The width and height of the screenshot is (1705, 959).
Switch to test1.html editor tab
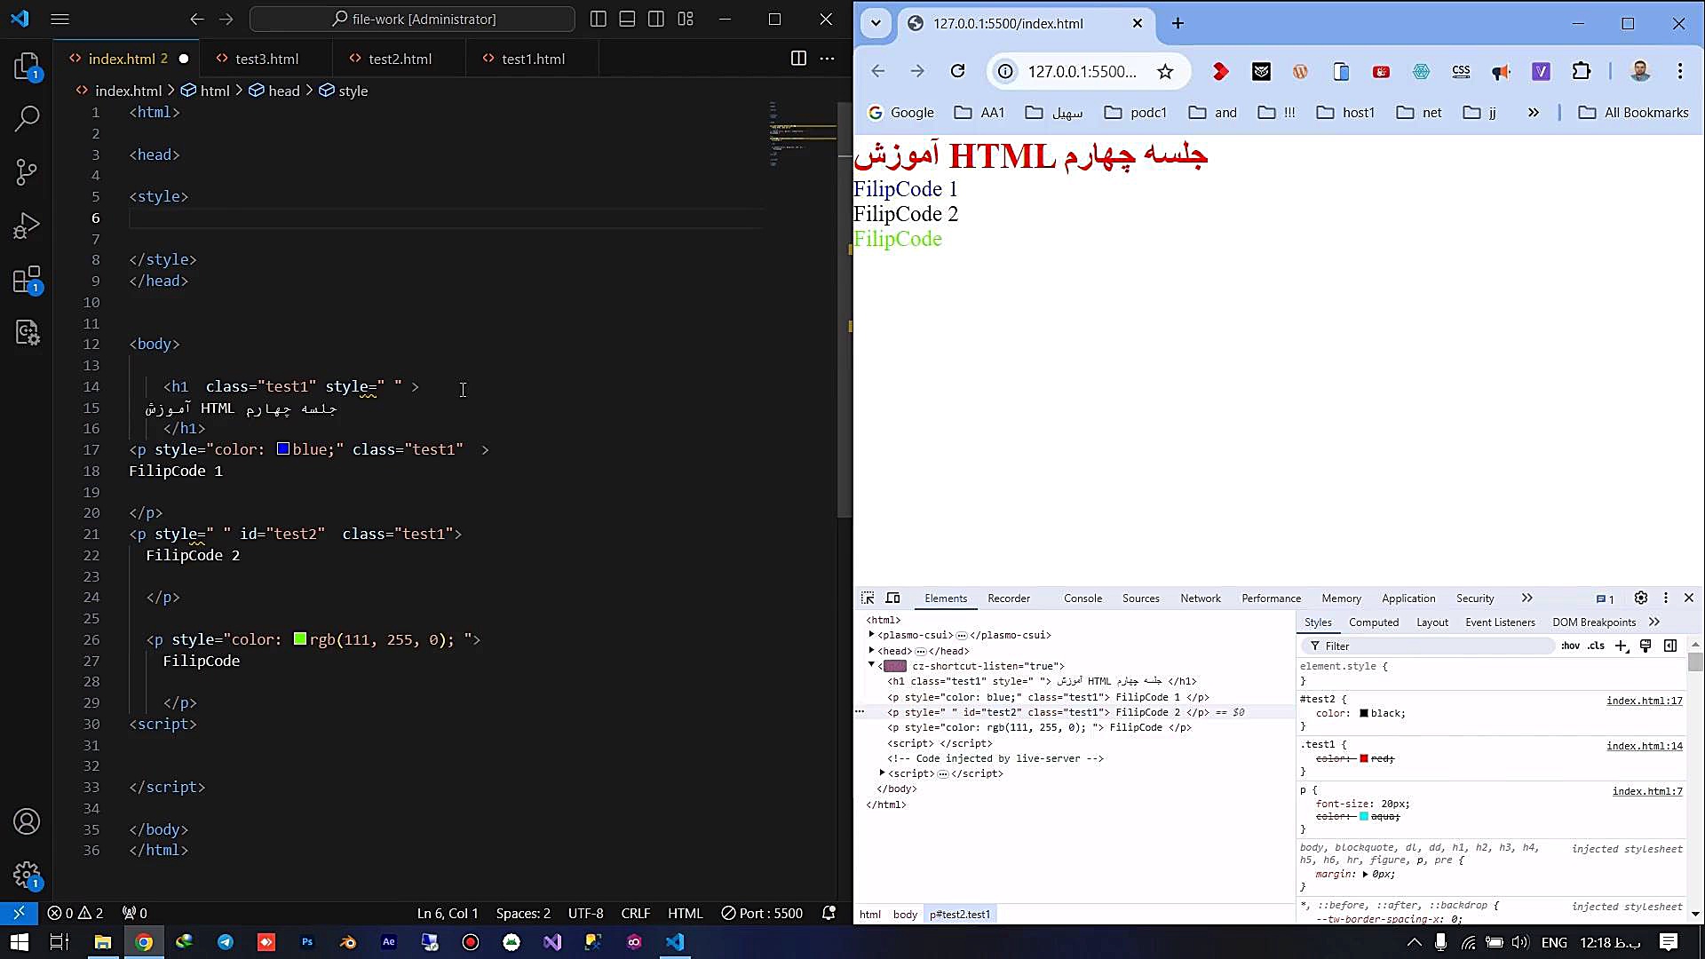click(533, 59)
